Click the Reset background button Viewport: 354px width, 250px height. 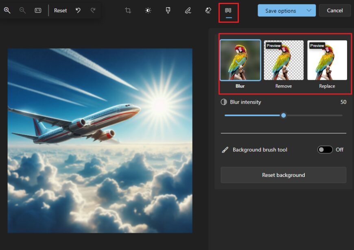pos(283,175)
